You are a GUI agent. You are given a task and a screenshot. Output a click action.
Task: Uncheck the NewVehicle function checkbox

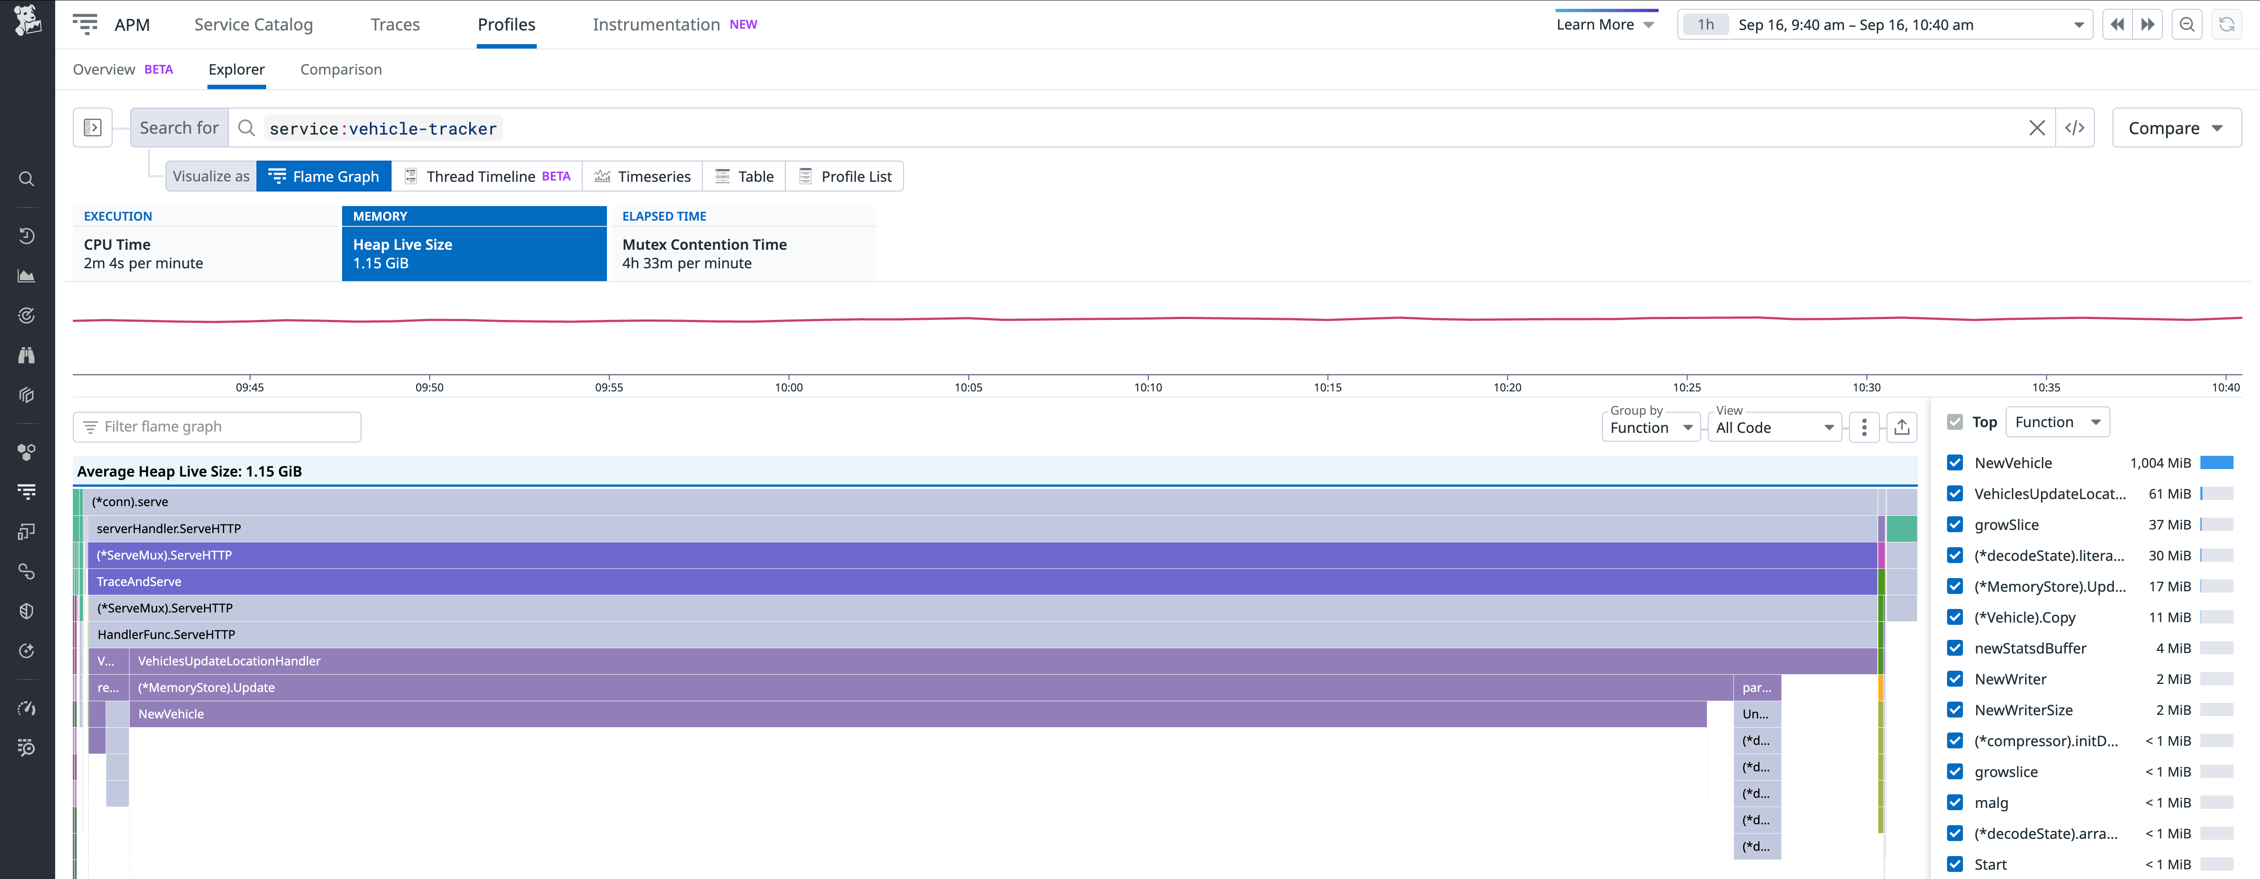point(1955,462)
